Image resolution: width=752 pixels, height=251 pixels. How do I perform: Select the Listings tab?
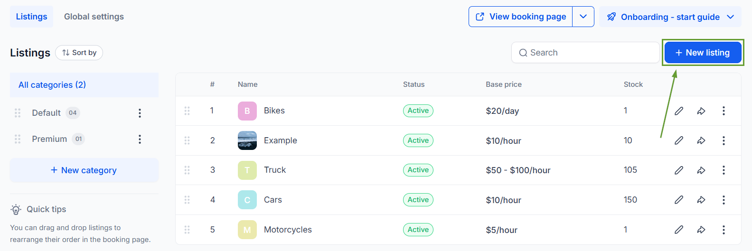click(32, 17)
